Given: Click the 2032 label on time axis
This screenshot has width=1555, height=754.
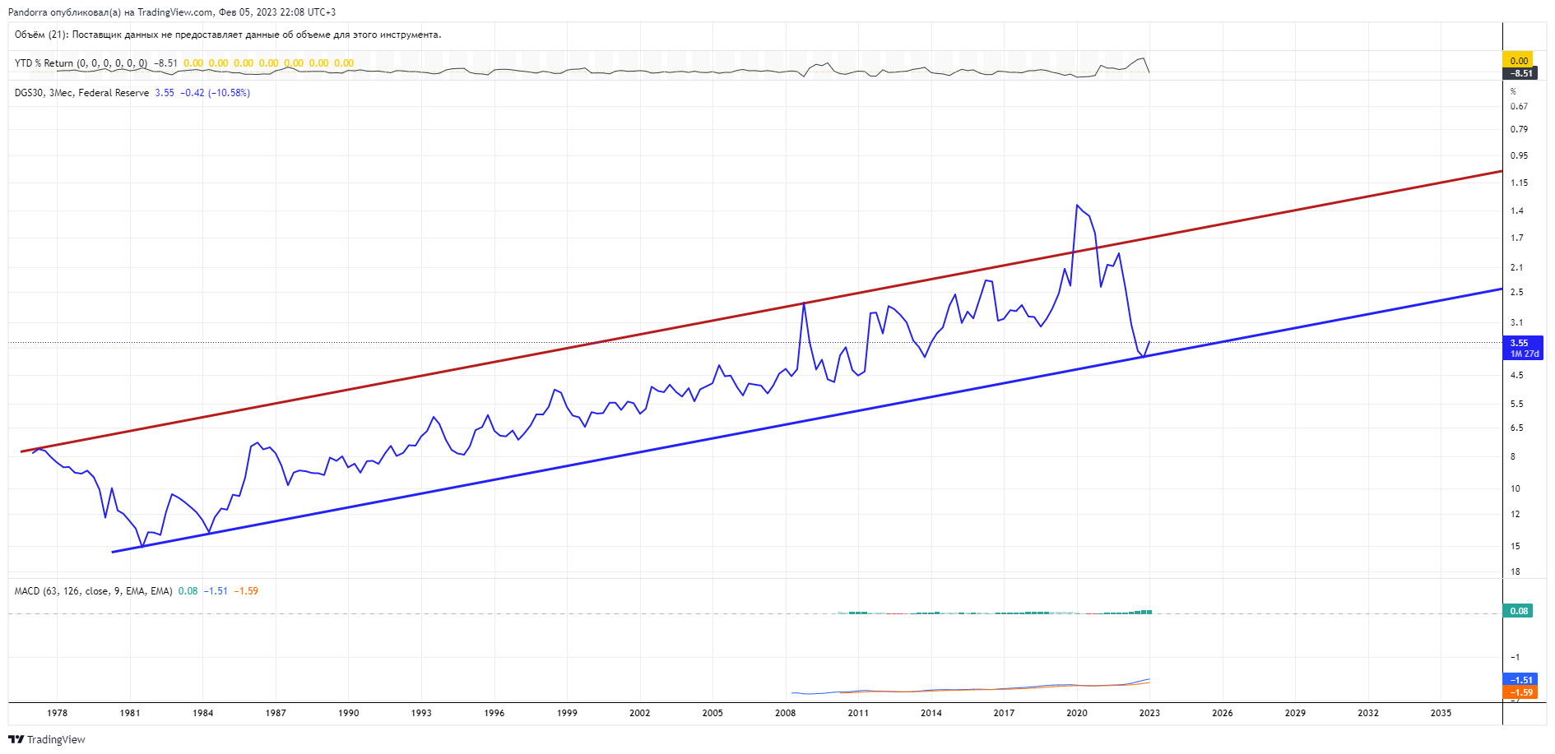Looking at the screenshot, I should point(1368,713).
